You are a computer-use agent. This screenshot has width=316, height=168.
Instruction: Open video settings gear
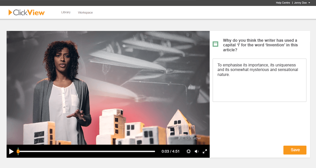[x=189, y=151]
